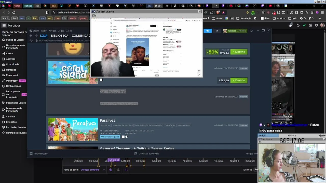Open the File menu in Camera.exe
Viewport: 326px width, 183px height.
[x=94, y=16]
